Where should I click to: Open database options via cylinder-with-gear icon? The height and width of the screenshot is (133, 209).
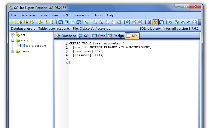[32, 22]
